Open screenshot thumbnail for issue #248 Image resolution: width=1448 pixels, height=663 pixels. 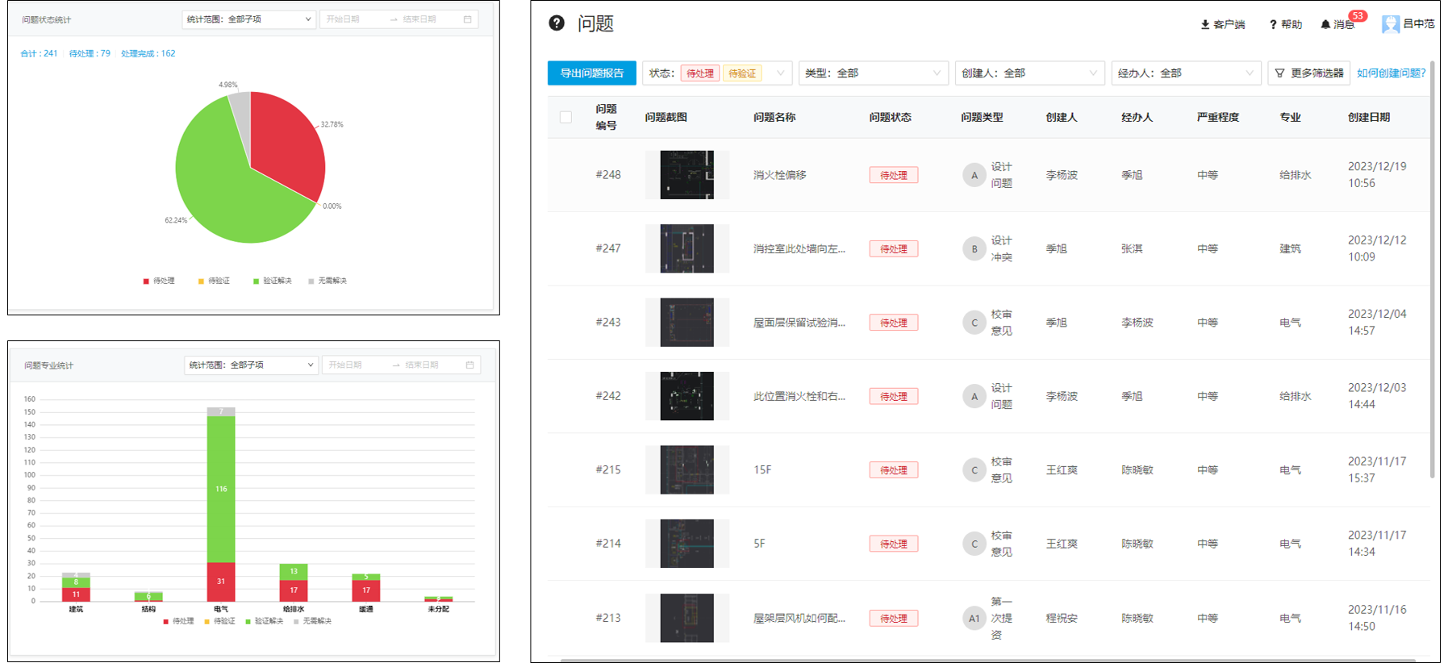tap(686, 175)
